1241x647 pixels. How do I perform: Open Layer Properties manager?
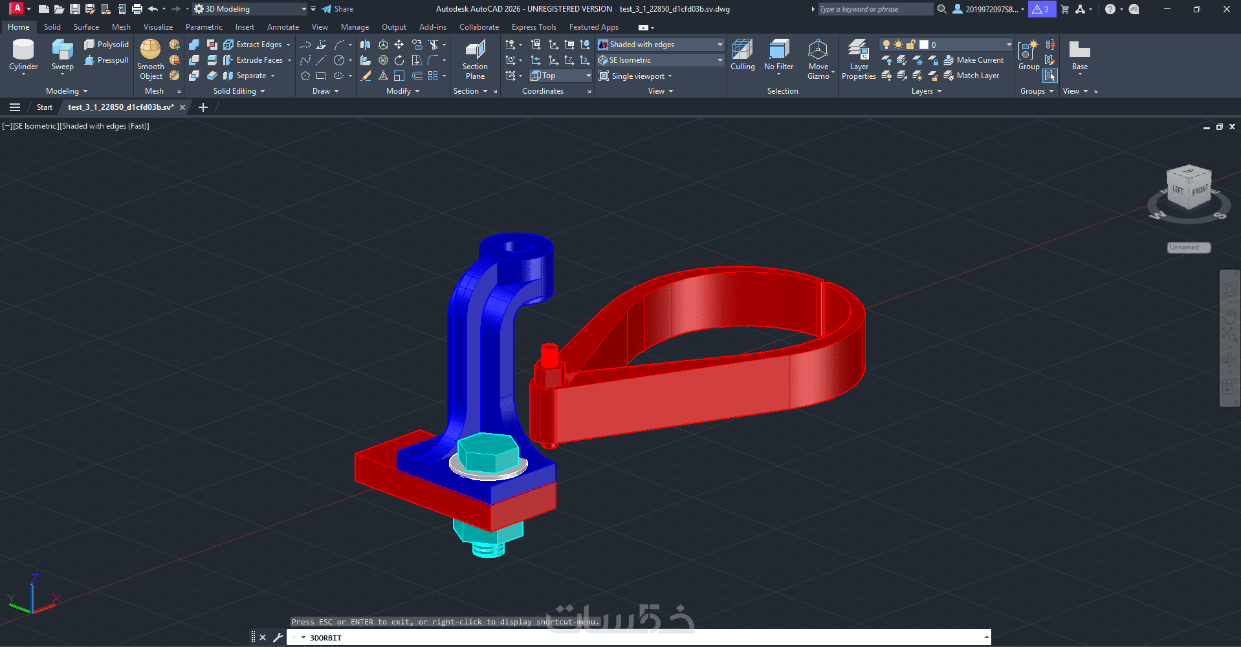[x=859, y=59]
